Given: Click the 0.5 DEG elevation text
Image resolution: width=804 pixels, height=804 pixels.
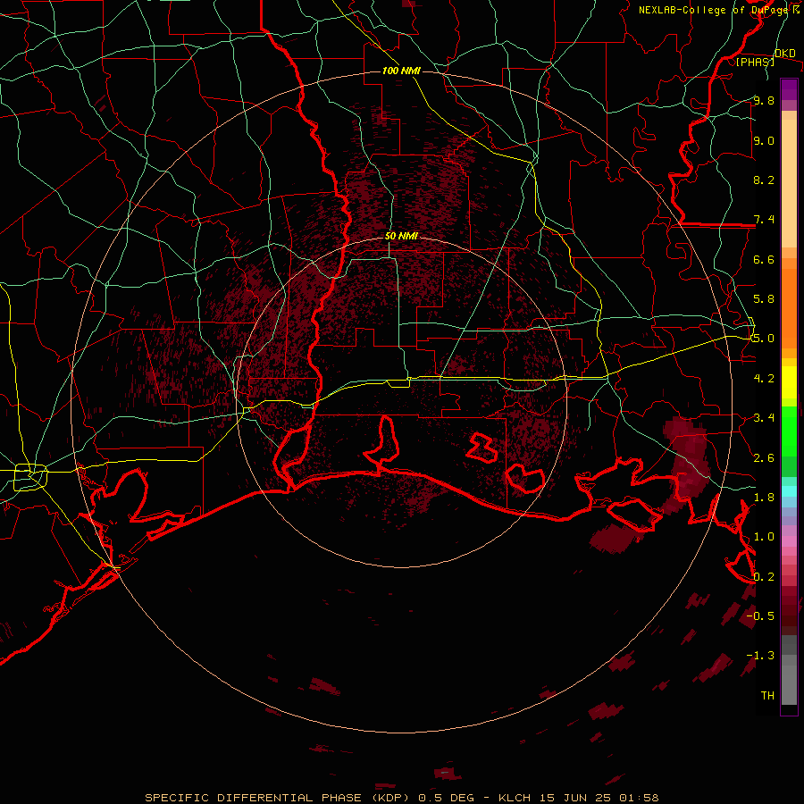Looking at the screenshot, I should (x=446, y=798).
